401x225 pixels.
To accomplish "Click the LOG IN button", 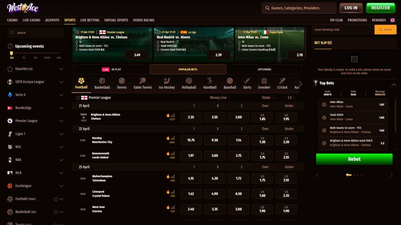I will pos(351,8).
